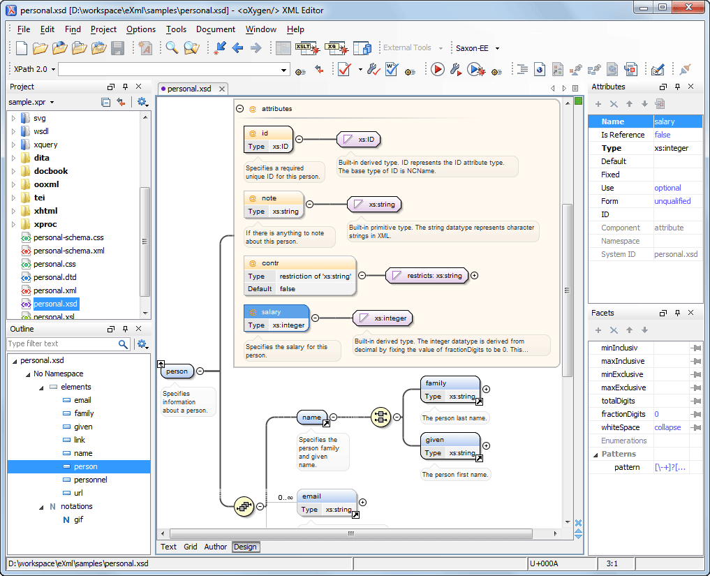Image resolution: width=710 pixels, height=576 pixels.
Task: Open the Document menu
Action: (x=216, y=29)
